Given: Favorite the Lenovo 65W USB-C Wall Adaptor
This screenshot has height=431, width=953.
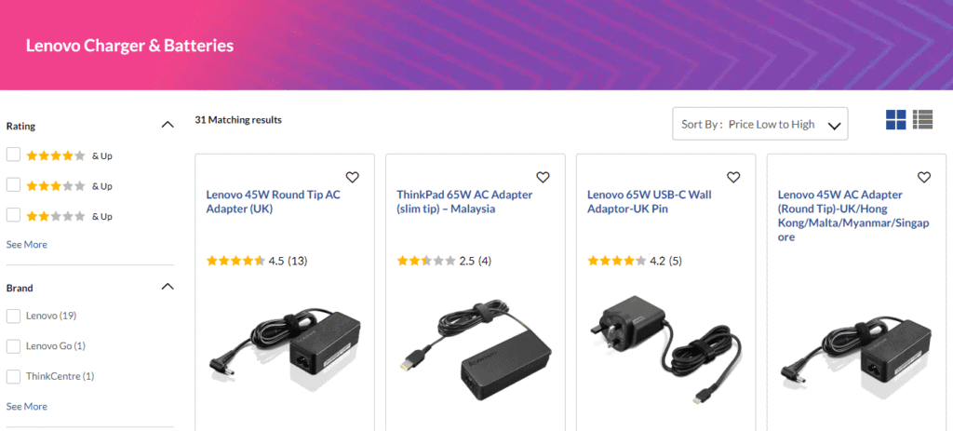Looking at the screenshot, I should pos(733,177).
